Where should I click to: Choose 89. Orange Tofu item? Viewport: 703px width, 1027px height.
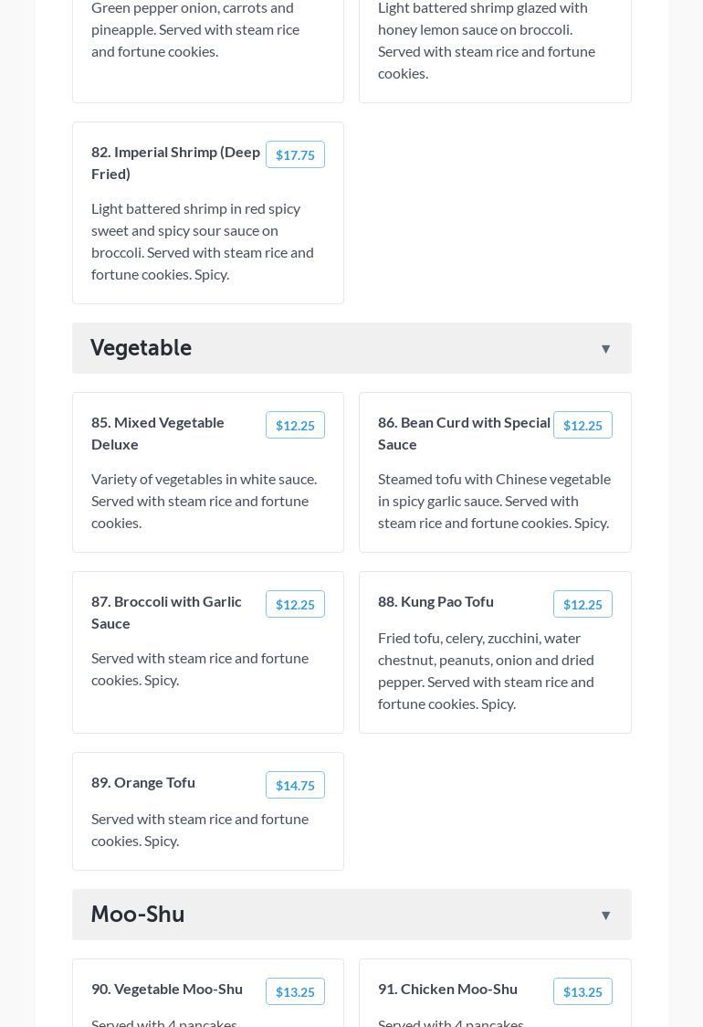pyautogui.click(x=143, y=782)
